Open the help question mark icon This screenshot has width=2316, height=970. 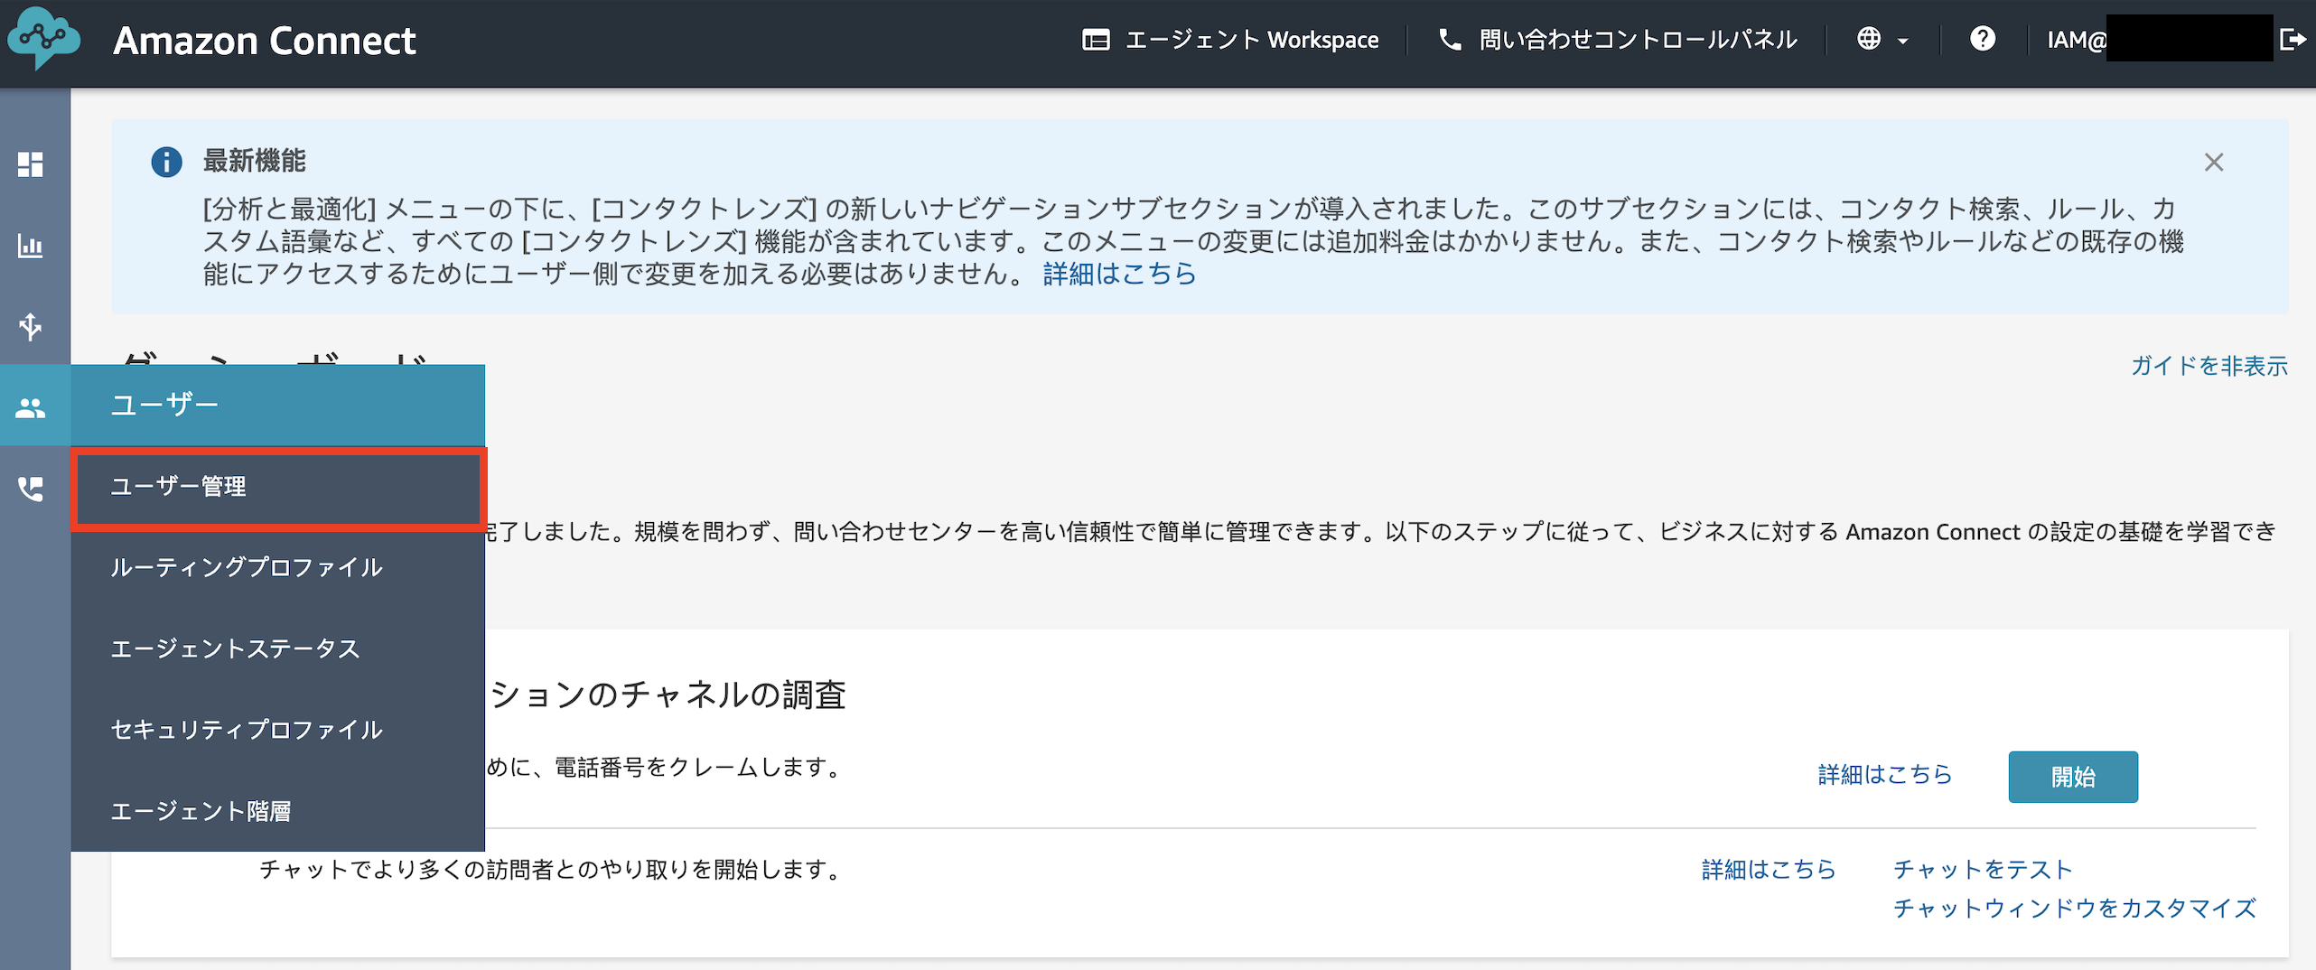click(x=1983, y=39)
